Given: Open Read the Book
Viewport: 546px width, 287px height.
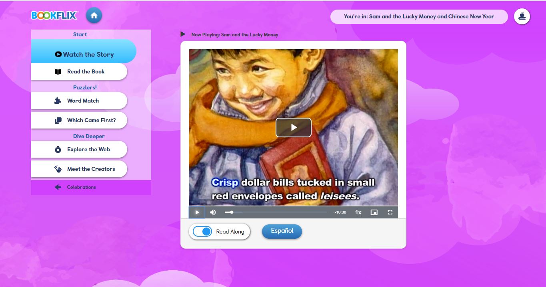Looking at the screenshot, I should click(x=79, y=72).
